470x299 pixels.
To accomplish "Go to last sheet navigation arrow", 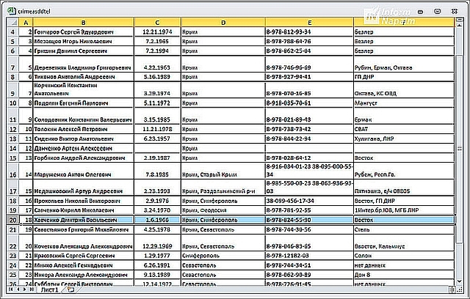I will click(x=31, y=289).
